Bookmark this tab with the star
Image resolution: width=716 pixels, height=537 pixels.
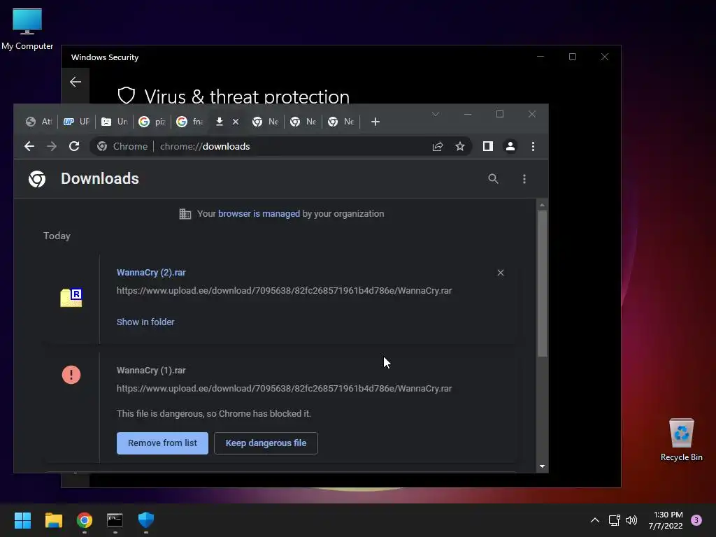click(460, 146)
